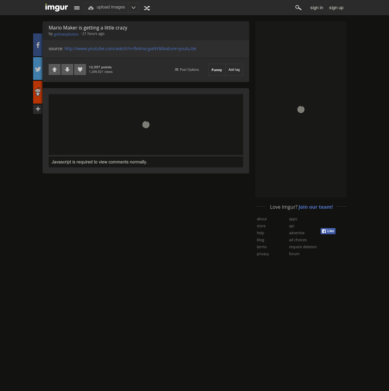Share the post on Facebook

[x=38, y=45]
